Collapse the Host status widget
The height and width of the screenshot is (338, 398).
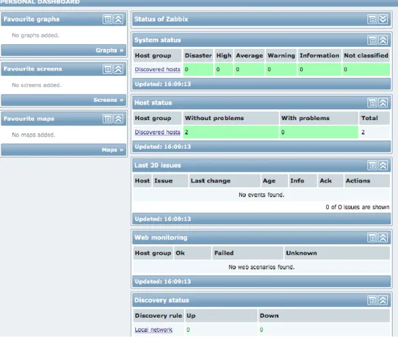point(383,102)
